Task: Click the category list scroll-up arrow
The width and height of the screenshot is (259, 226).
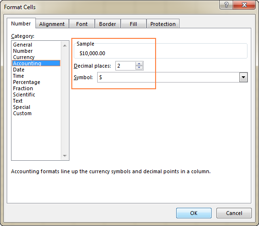Action: 65,46
